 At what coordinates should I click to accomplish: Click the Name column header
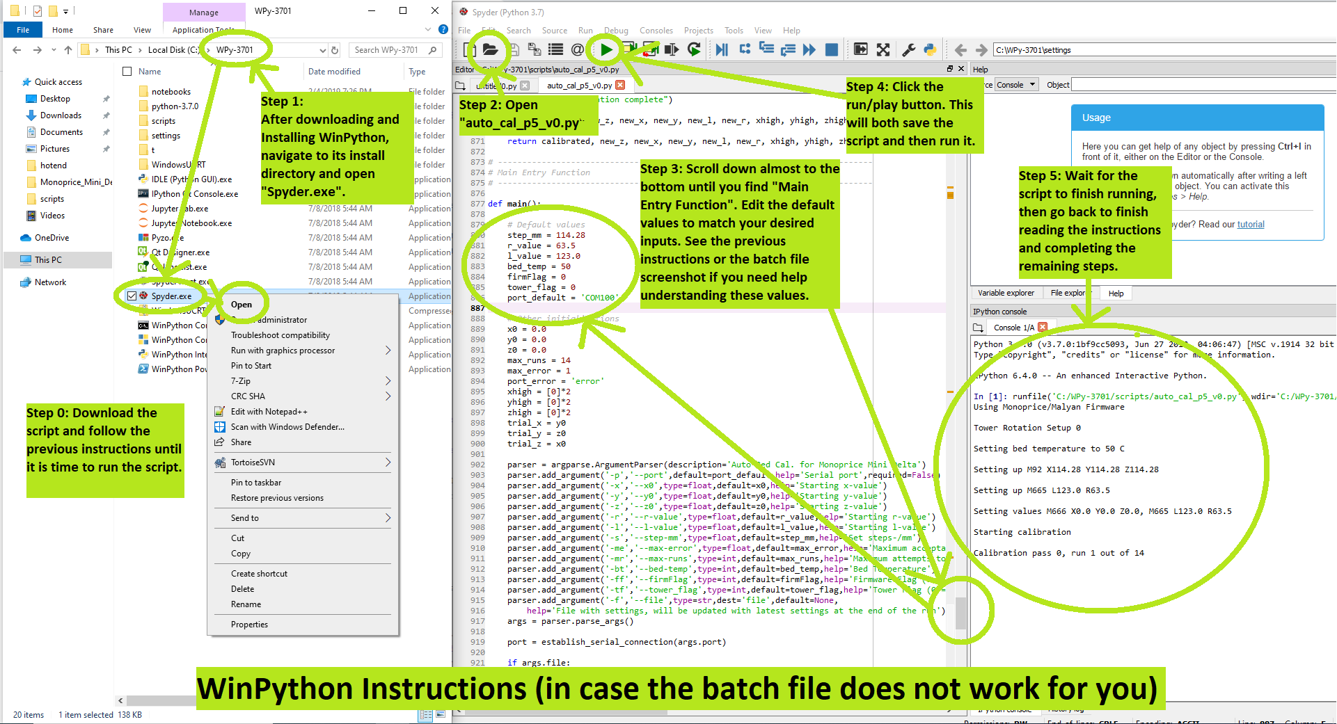[x=149, y=71]
